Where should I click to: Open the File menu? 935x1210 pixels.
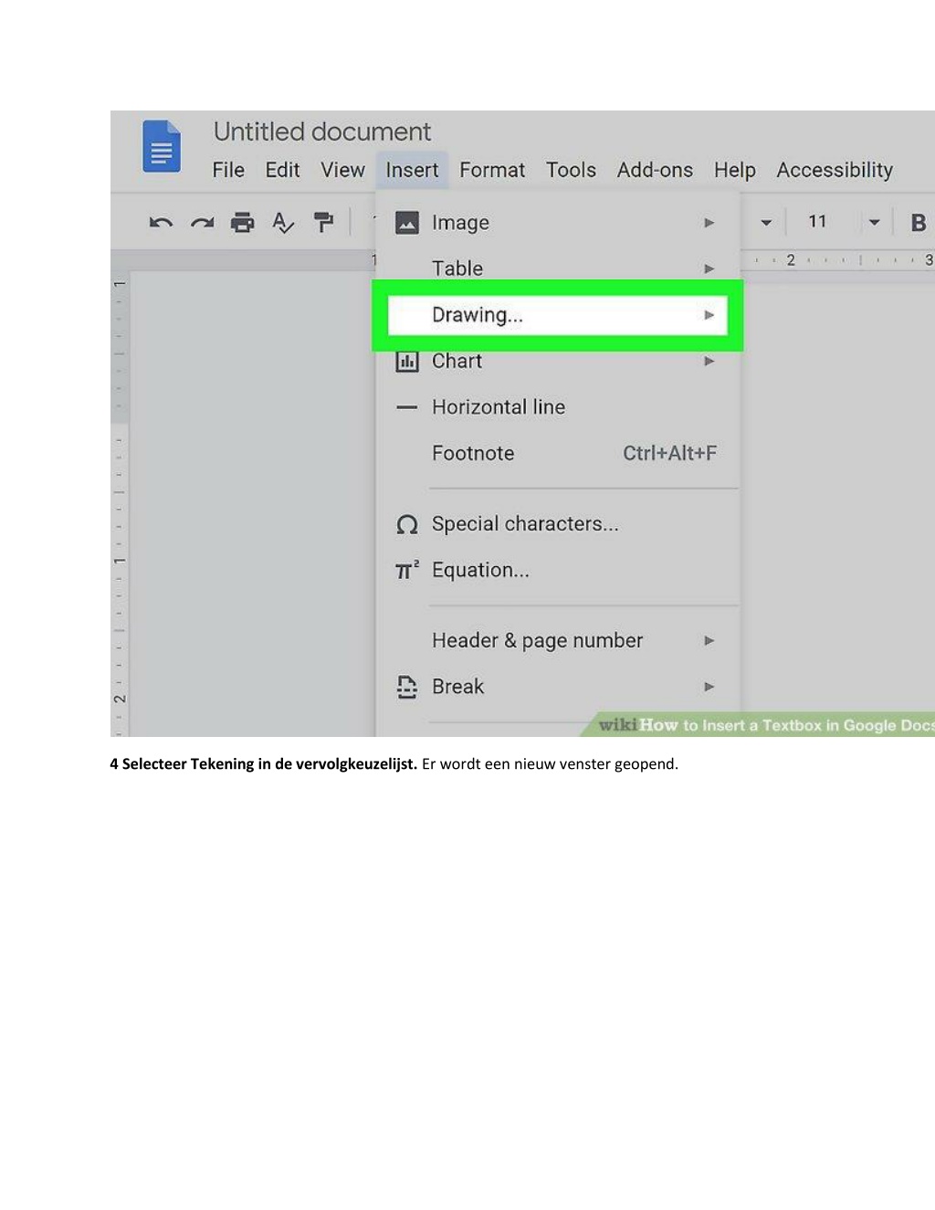click(x=228, y=170)
